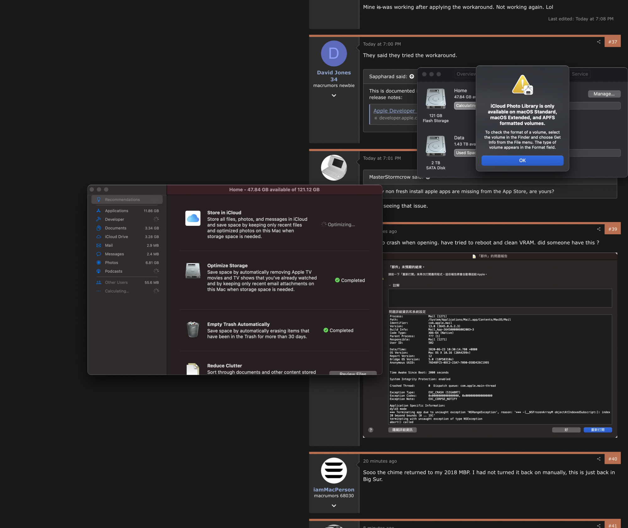
Task: Click the Other Users people icon
Action: pyautogui.click(x=99, y=282)
